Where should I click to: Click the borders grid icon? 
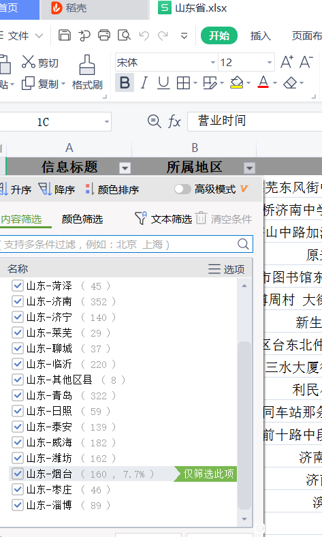pos(183,83)
